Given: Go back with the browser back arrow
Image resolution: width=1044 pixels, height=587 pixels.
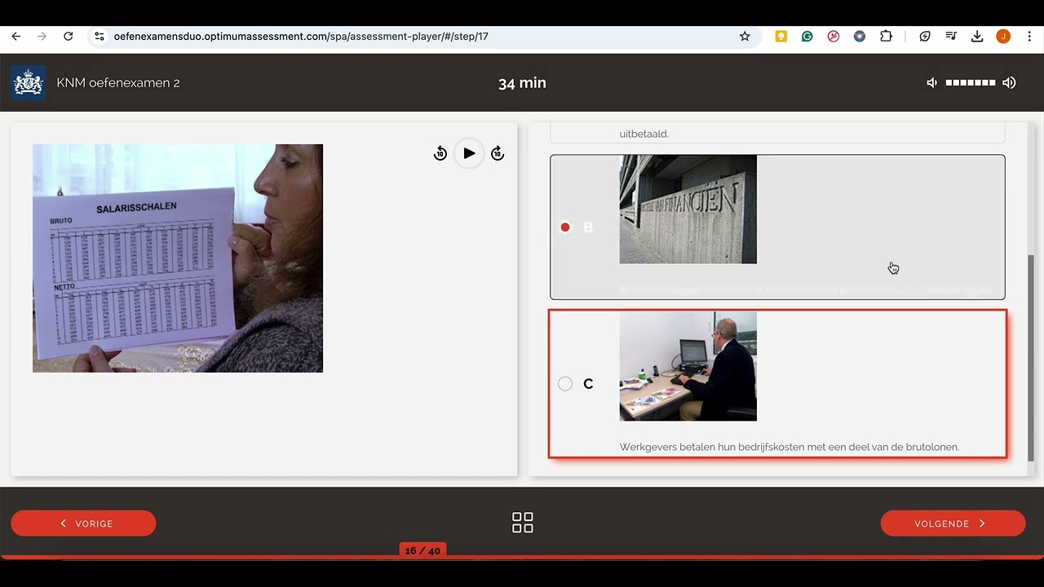Looking at the screenshot, I should 16,36.
